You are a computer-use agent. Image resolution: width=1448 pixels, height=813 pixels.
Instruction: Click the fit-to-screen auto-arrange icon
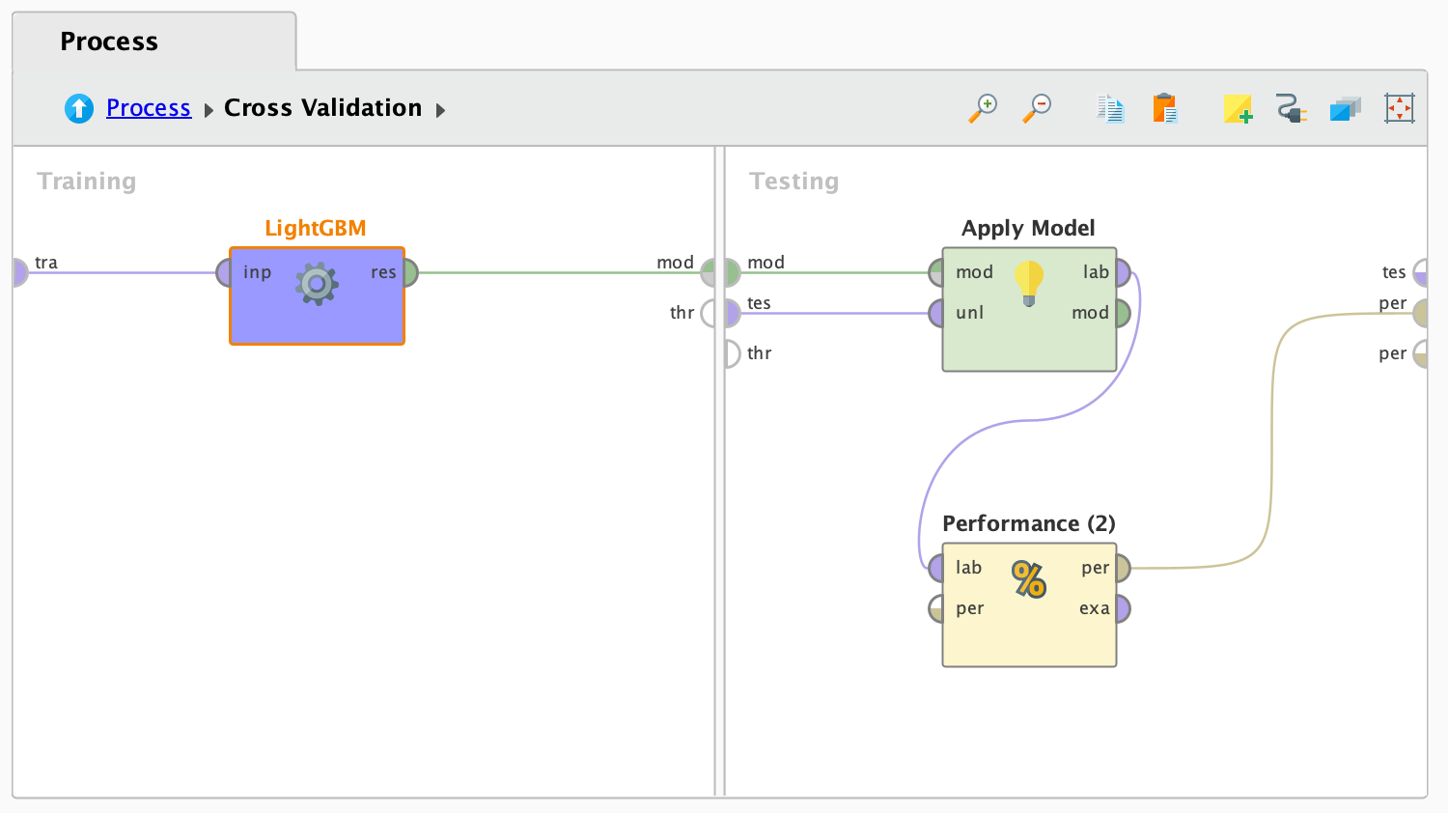1399,108
